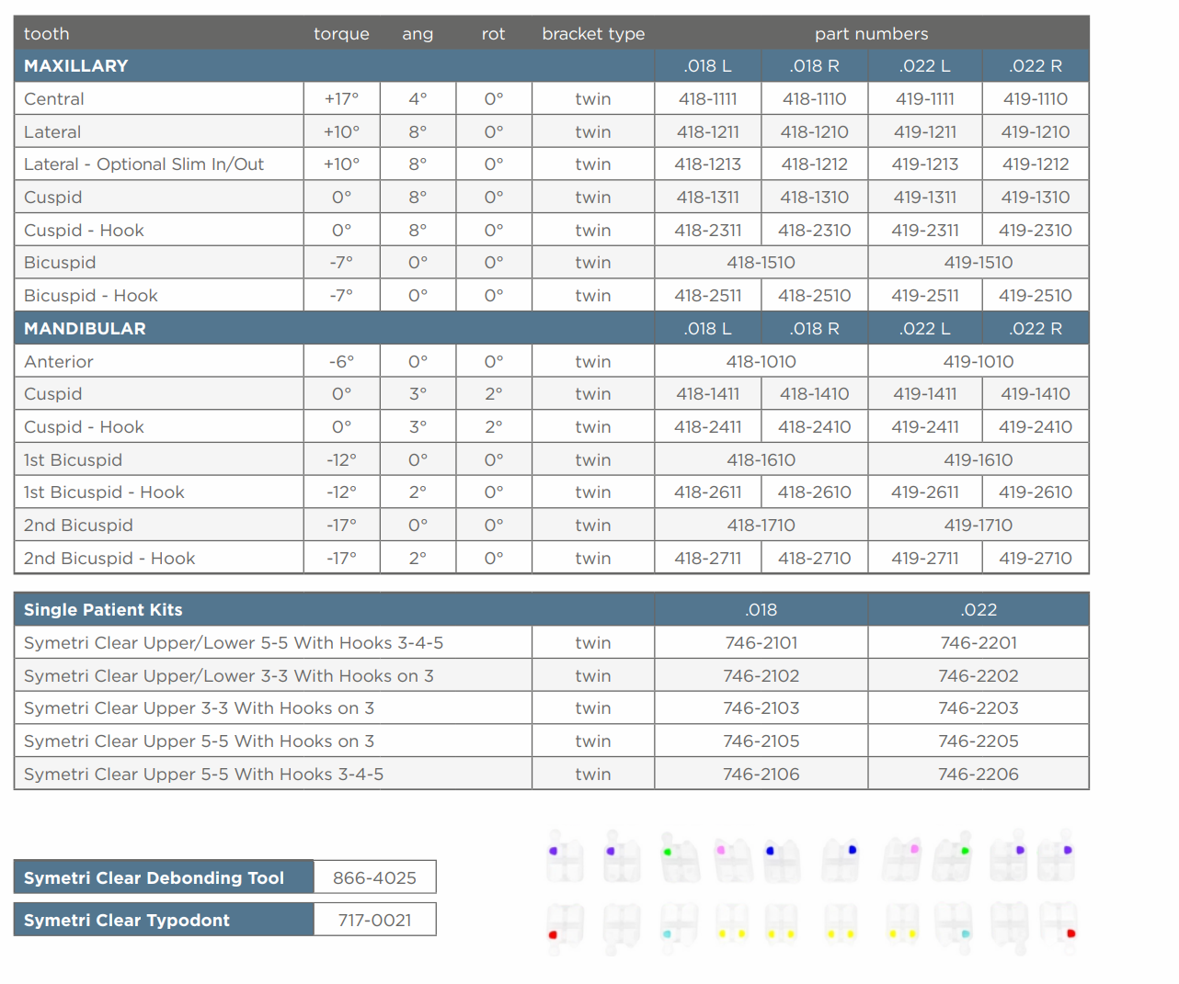The image size is (1179, 984).
Task: Click the Symetri Clear Typodont part number 717-0021
Action: [374, 920]
